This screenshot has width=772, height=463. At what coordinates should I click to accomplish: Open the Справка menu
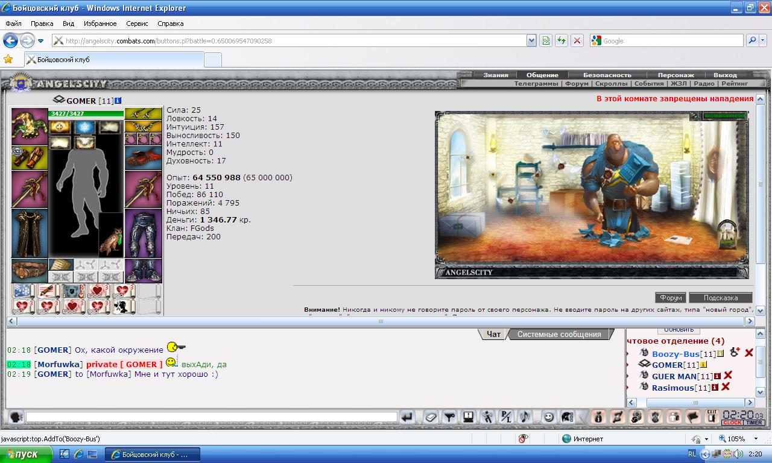point(170,24)
